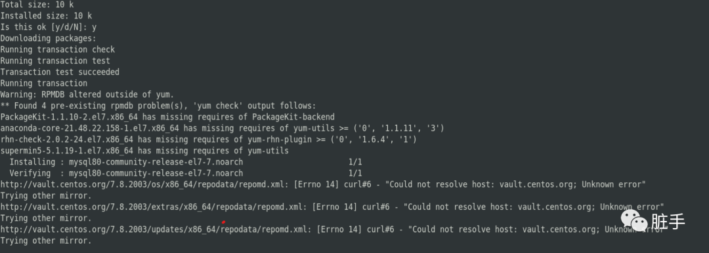Click the 脏手 watermark text
Viewport: 709px width, 253px height.
pos(668,222)
